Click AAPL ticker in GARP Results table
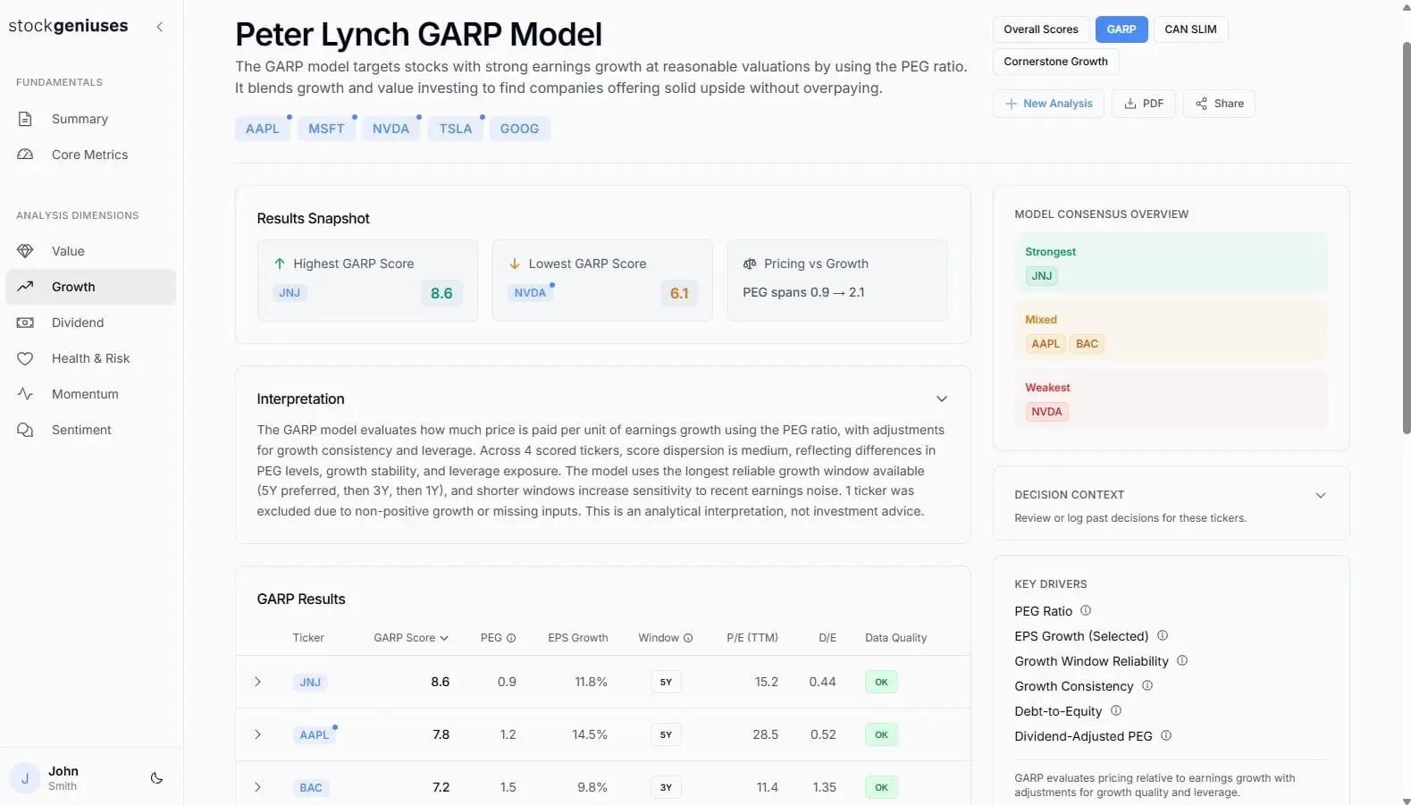This screenshot has width=1411, height=805. coord(315,735)
